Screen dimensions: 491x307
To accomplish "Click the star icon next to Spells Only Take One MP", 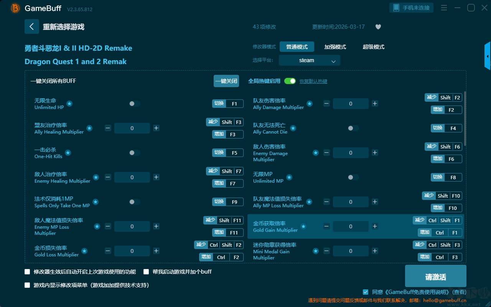I will [x=96, y=202].
